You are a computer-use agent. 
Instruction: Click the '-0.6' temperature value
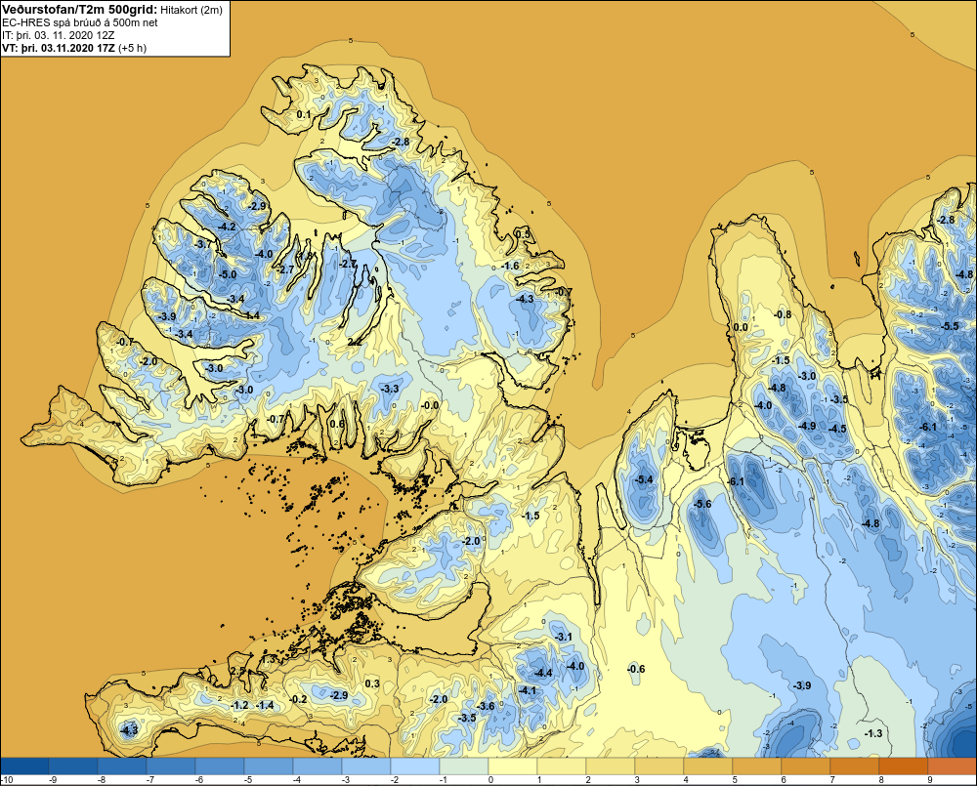[636, 669]
